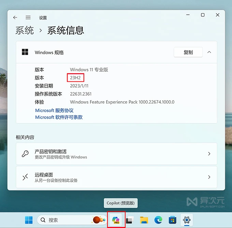
Task: Click the 体验 label
Action: tap(39, 102)
